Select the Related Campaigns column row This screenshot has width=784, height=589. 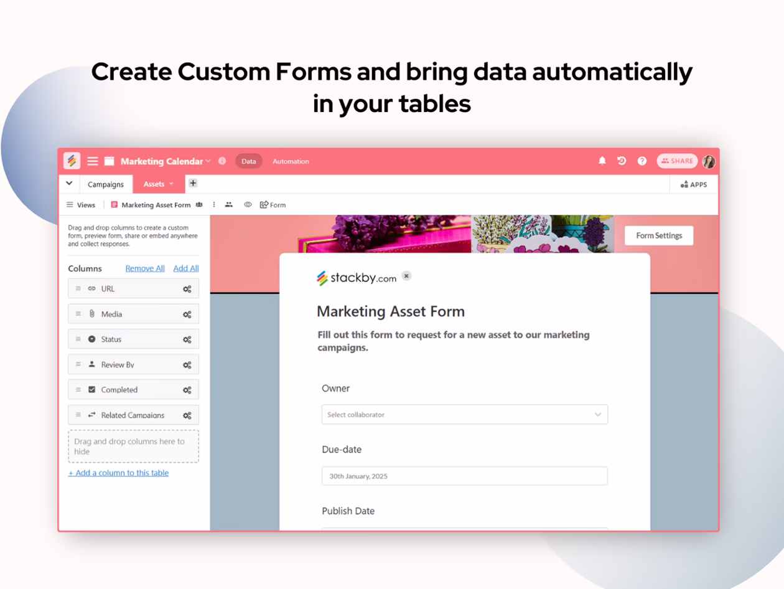tap(133, 415)
